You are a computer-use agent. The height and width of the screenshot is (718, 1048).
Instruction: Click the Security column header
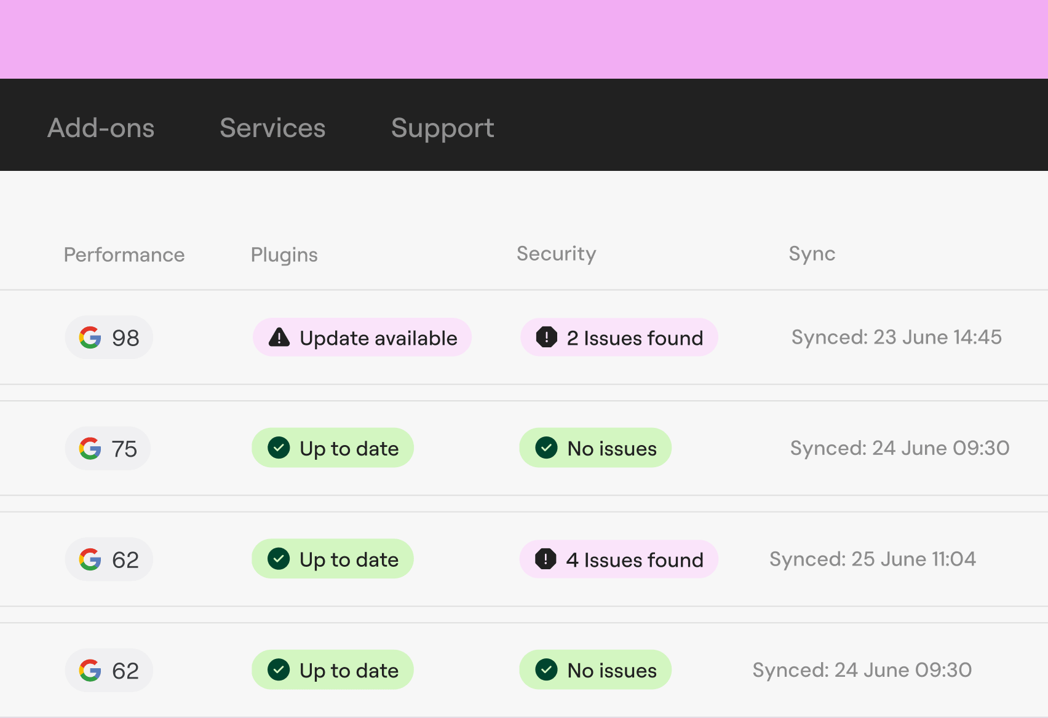(556, 254)
